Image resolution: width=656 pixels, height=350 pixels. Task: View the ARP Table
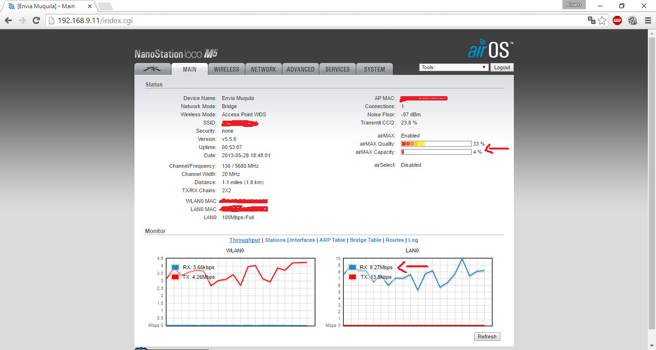(332, 240)
